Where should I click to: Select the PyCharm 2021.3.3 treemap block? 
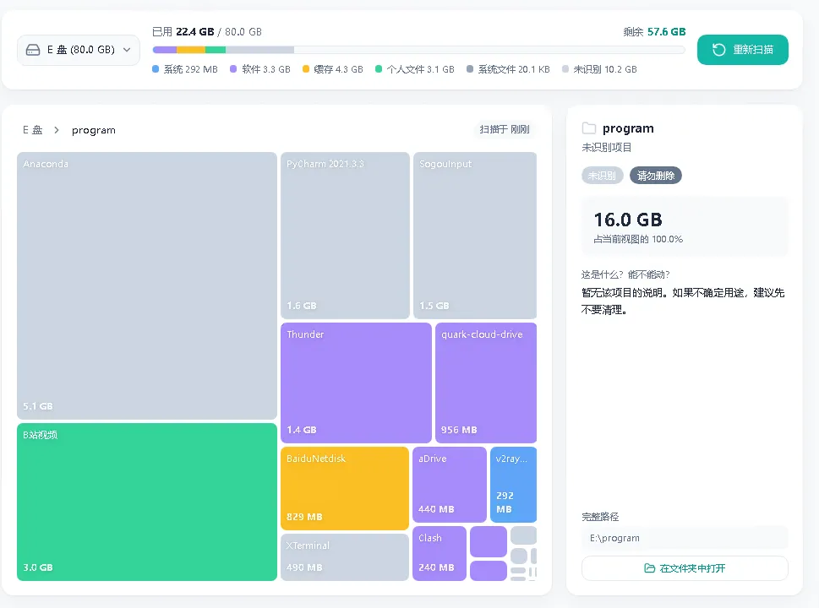345,236
